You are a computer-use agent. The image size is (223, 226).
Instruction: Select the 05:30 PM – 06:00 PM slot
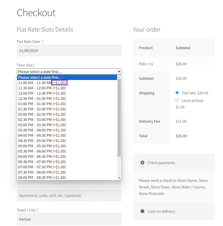67,151
